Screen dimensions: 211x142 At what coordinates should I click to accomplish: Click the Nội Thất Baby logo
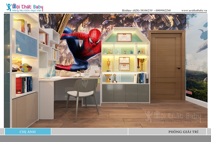point(25,7)
